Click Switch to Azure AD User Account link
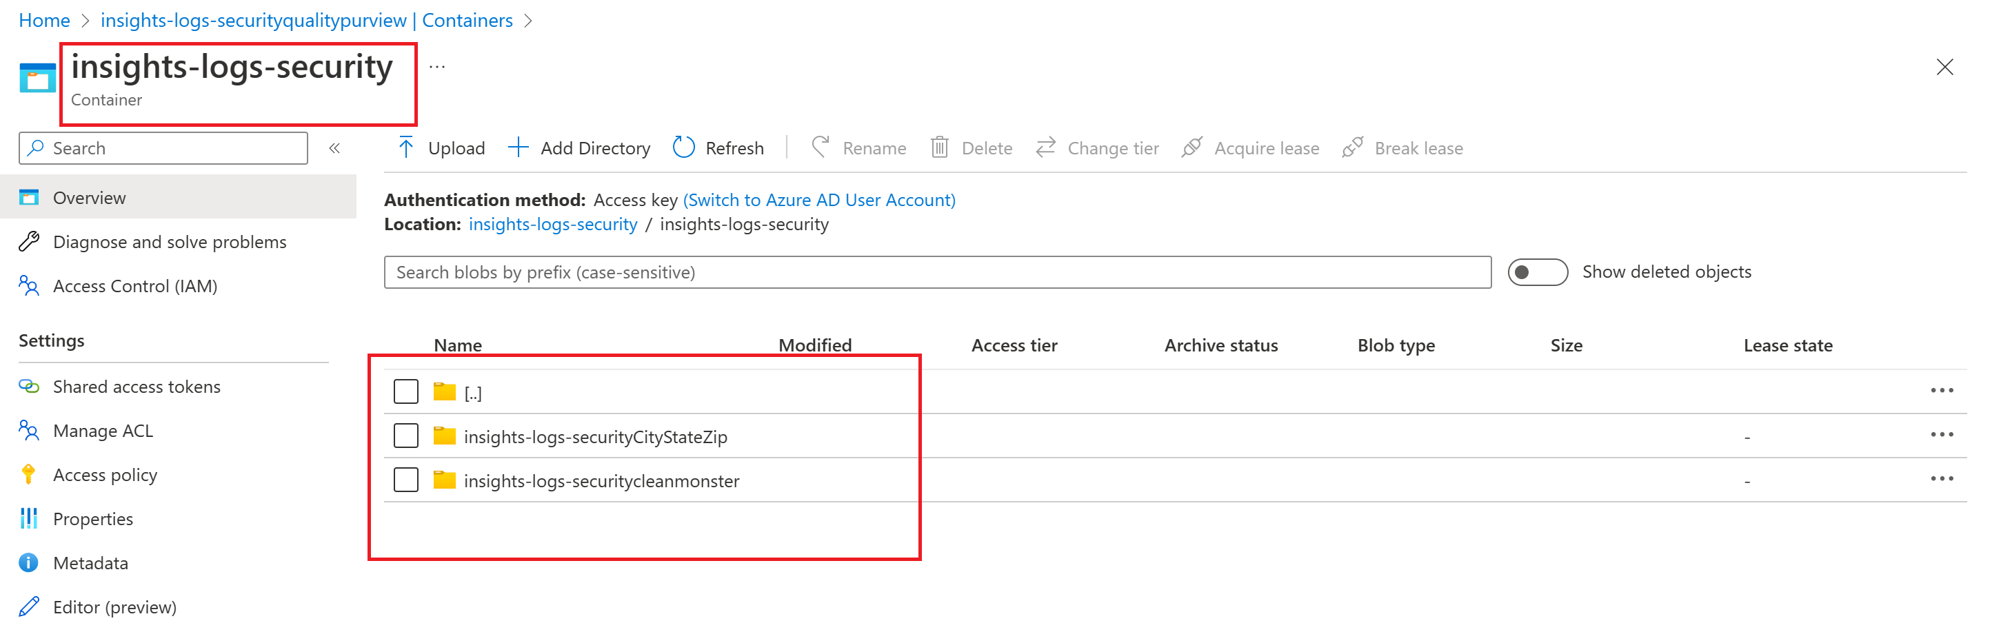 (x=819, y=200)
